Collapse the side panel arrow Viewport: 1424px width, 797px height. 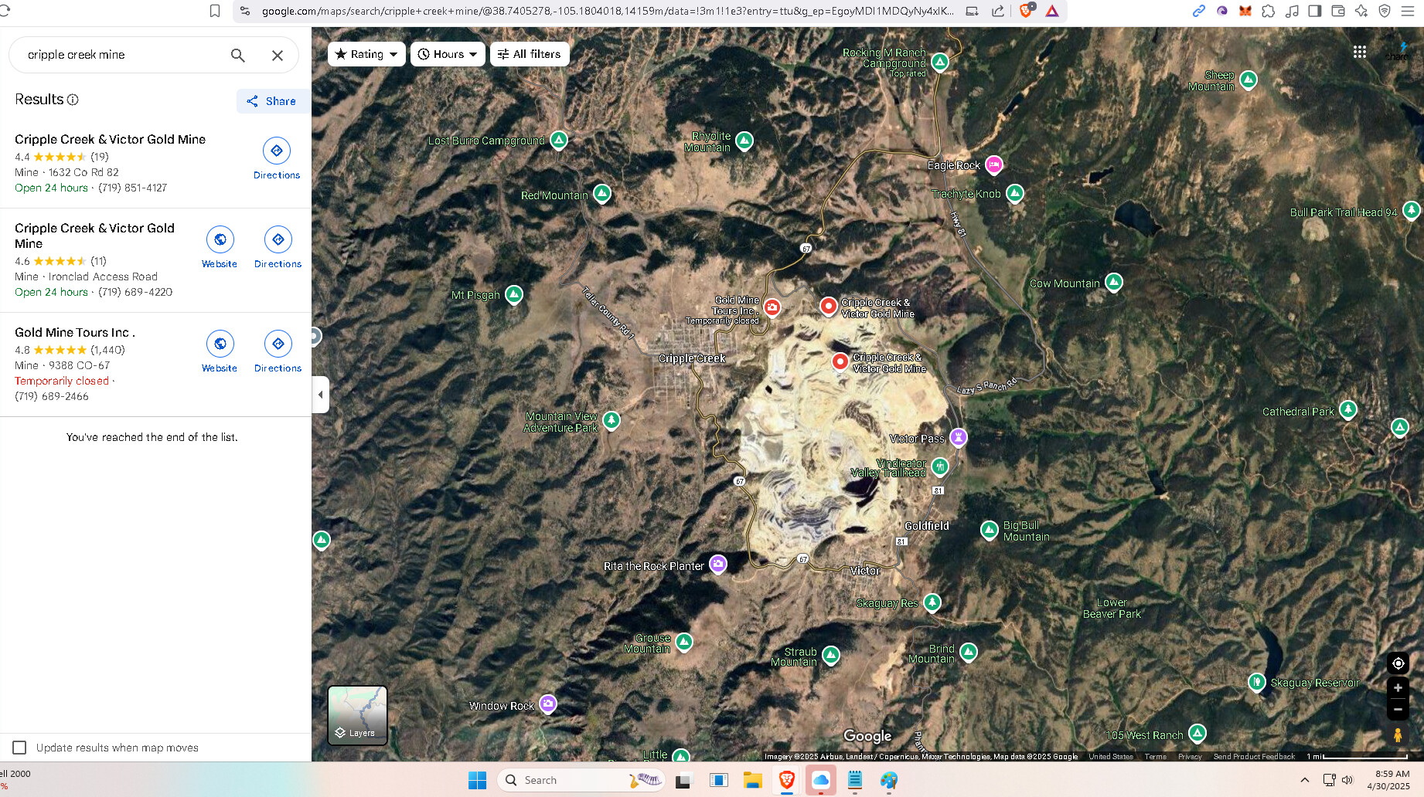321,395
